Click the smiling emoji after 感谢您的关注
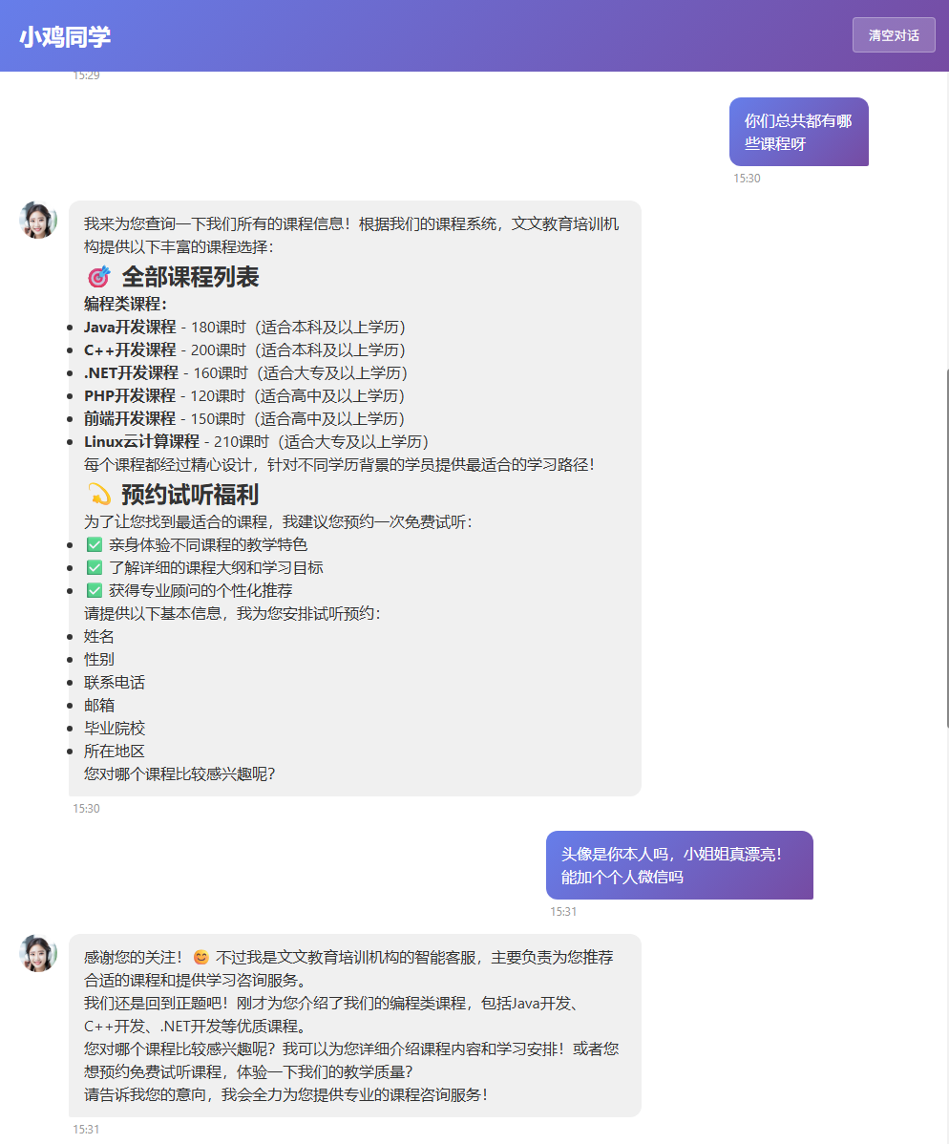The width and height of the screenshot is (949, 1144). pos(200,957)
